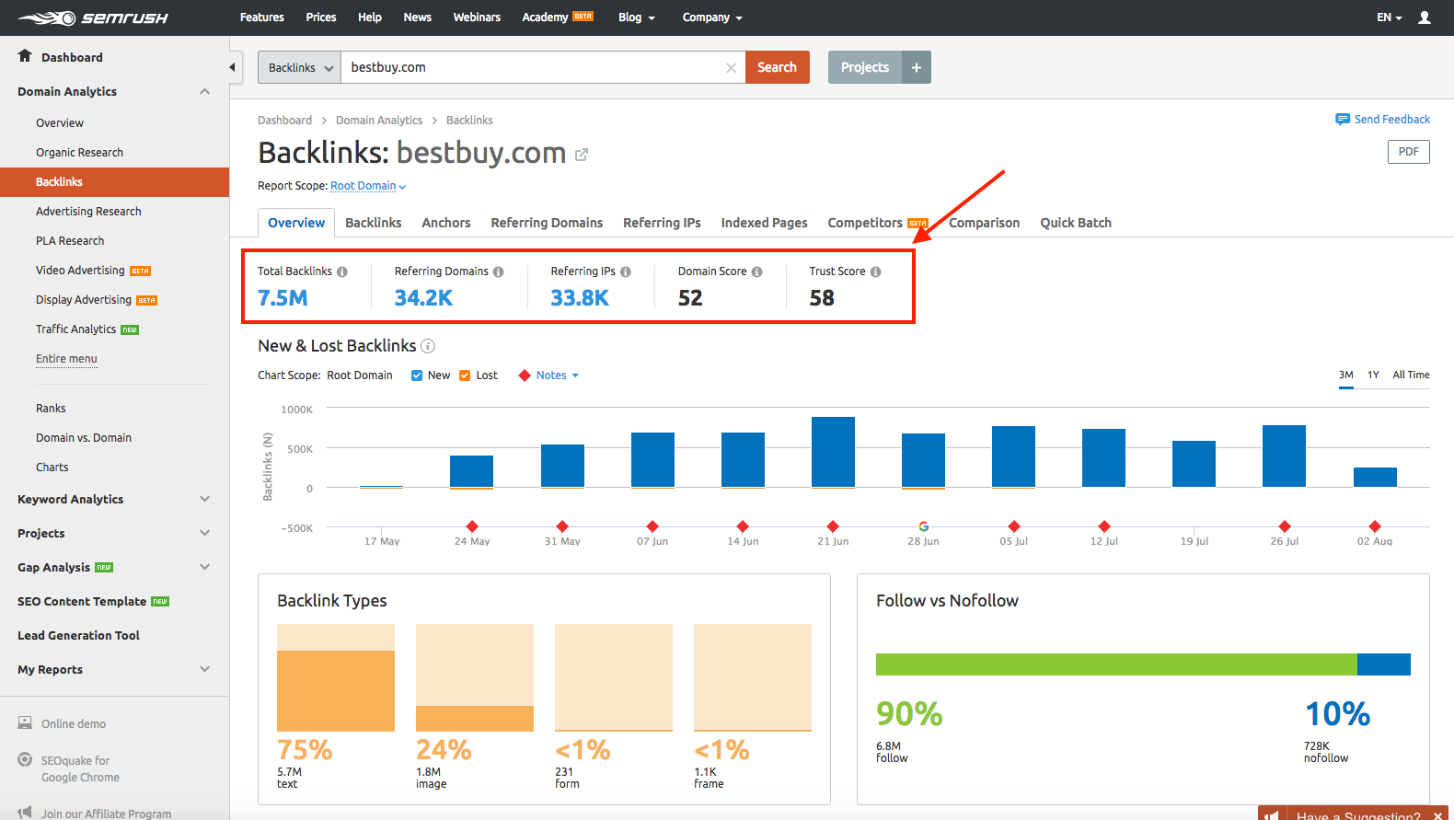The image size is (1454, 820).
Task: Uncheck the New backlinks checkbox
Action: click(x=417, y=375)
